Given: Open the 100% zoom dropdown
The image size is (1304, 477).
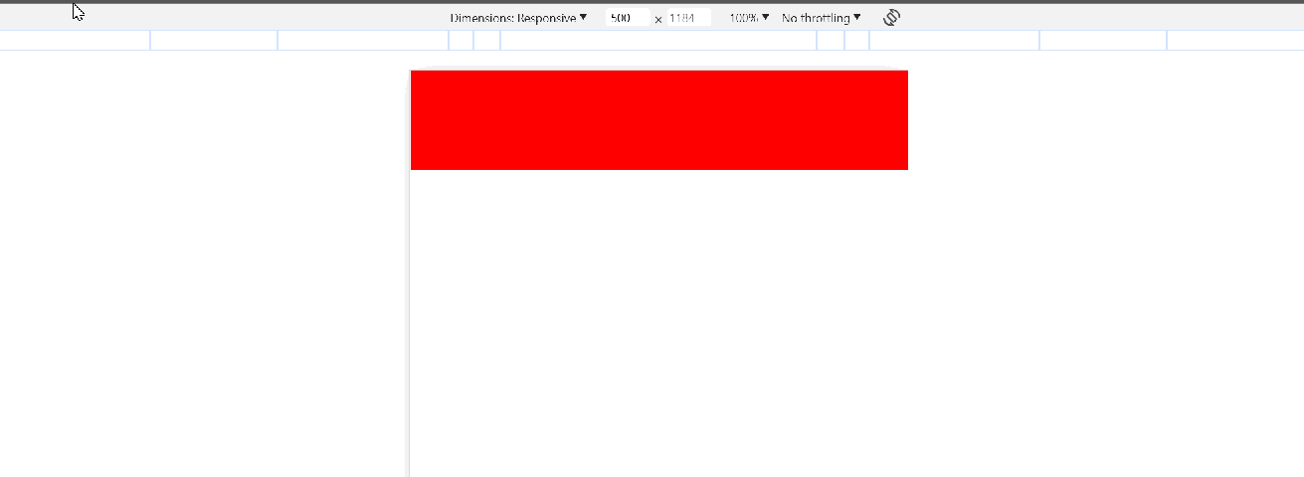Looking at the screenshot, I should (x=749, y=18).
